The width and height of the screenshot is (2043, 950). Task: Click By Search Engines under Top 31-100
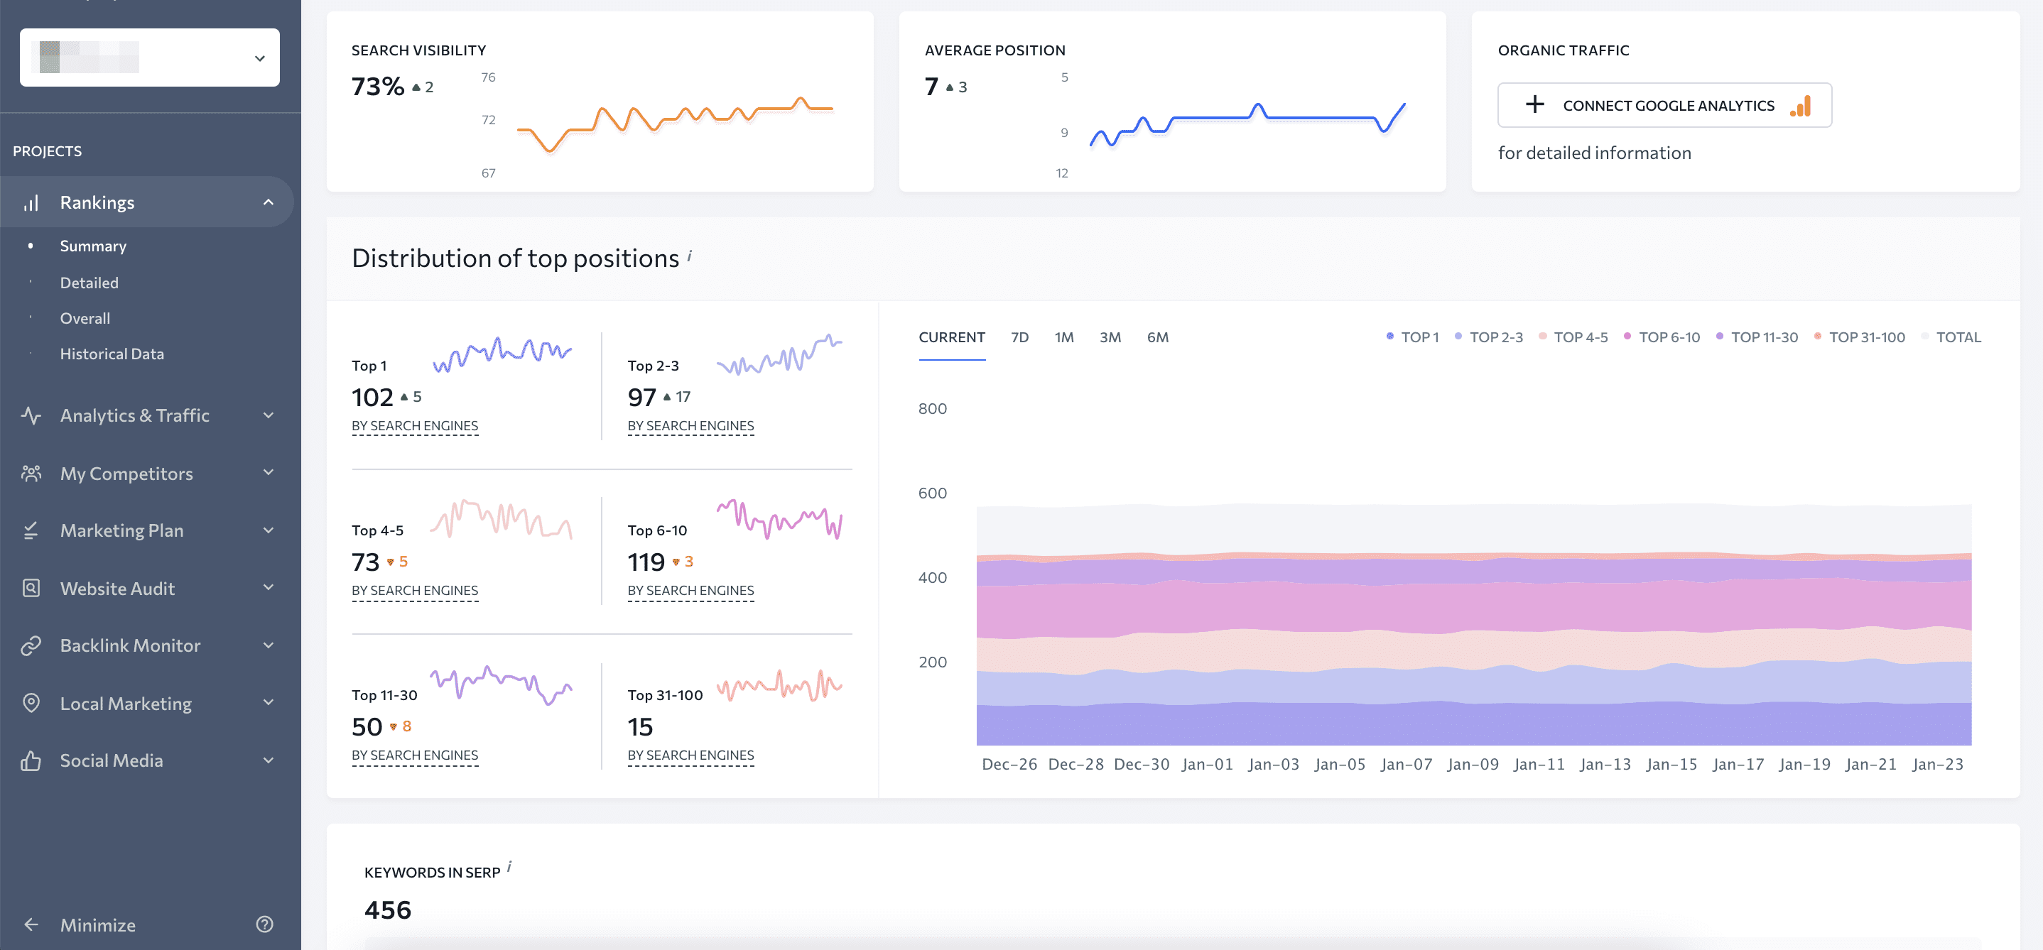(x=690, y=755)
